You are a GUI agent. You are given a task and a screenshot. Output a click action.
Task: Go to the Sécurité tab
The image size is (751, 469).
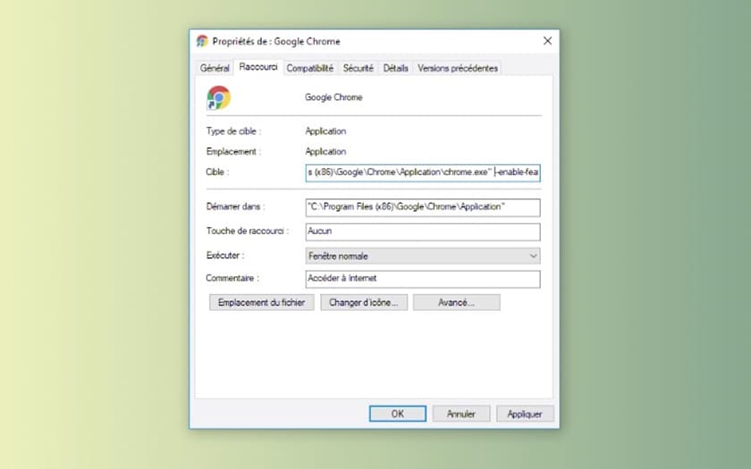[x=358, y=68]
